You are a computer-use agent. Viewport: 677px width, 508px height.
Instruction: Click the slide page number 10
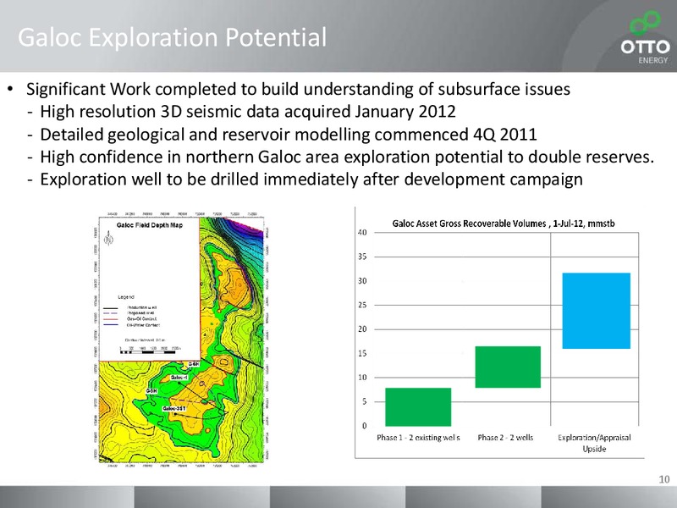[664, 479]
